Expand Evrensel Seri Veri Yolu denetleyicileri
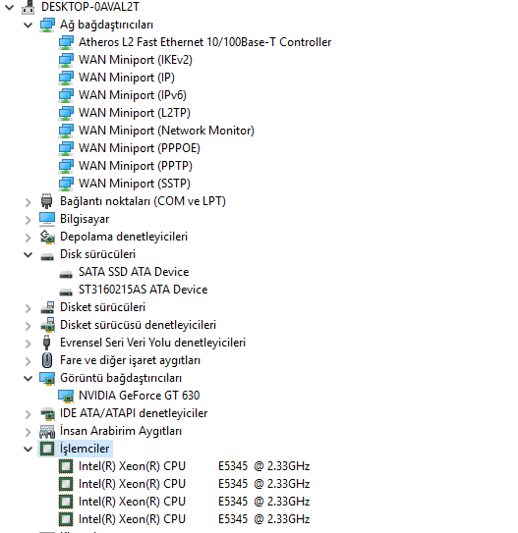Viewport: 518px width, 533px height. (x=28, y=344)
